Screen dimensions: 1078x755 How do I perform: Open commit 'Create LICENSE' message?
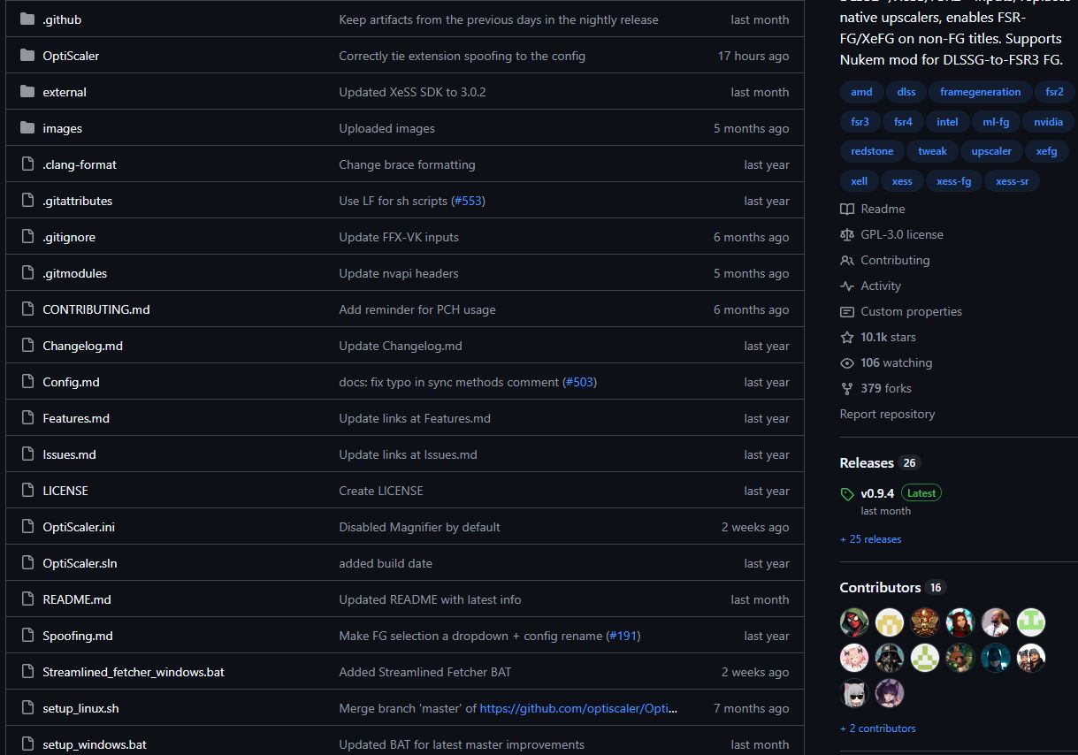click(381, 491)
